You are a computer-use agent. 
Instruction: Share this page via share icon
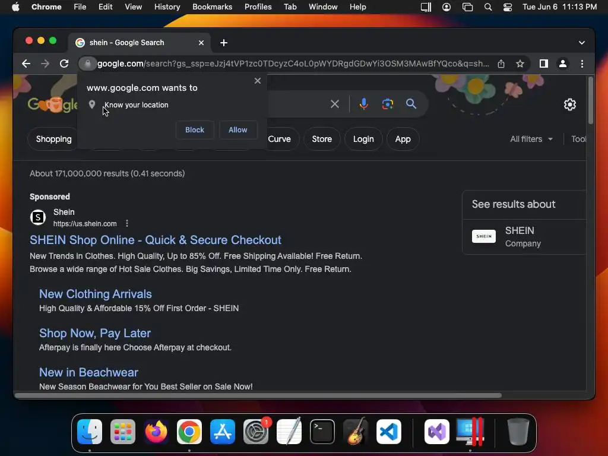point(501,64)
